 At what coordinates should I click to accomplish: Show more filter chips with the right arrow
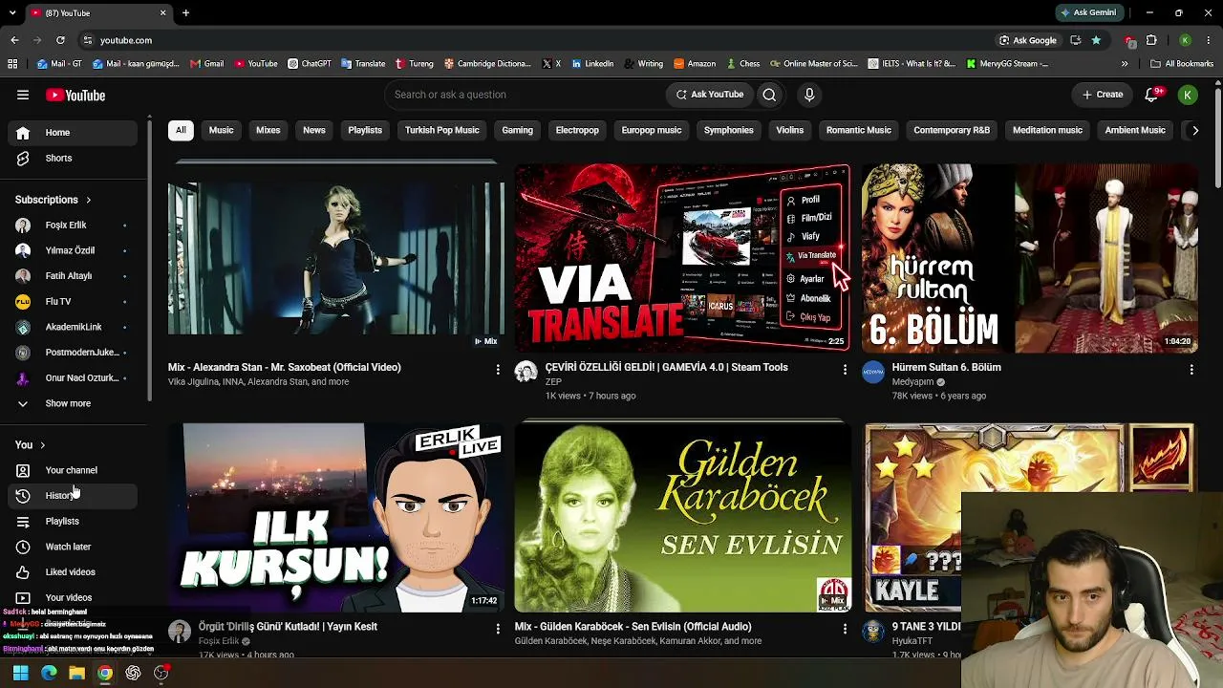[1194, 130]
